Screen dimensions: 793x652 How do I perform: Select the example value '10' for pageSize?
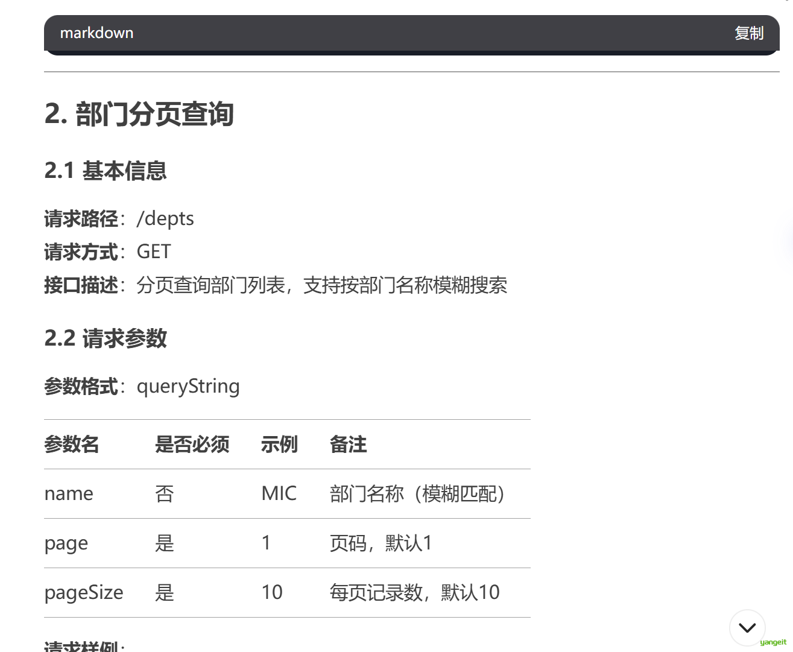[272, 592]
